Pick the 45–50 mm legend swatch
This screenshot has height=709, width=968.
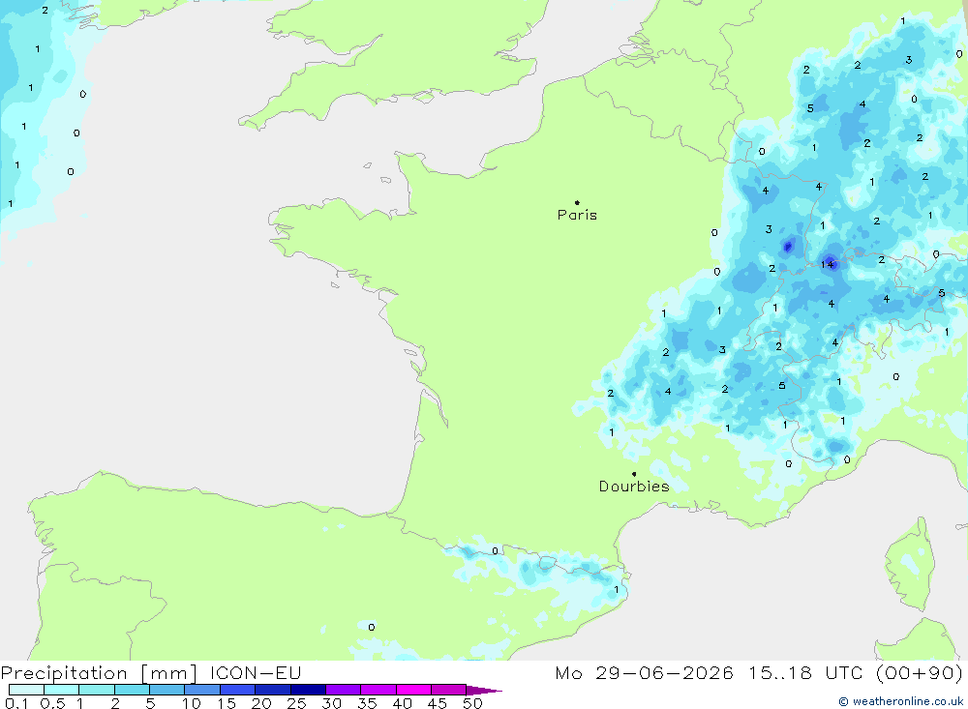(x=448, y=690)
